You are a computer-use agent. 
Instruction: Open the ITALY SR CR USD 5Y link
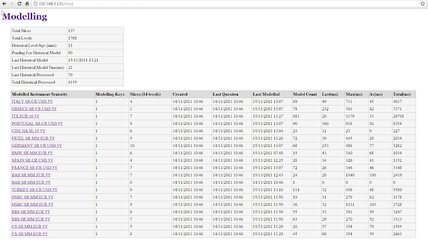tap(32, 102)
